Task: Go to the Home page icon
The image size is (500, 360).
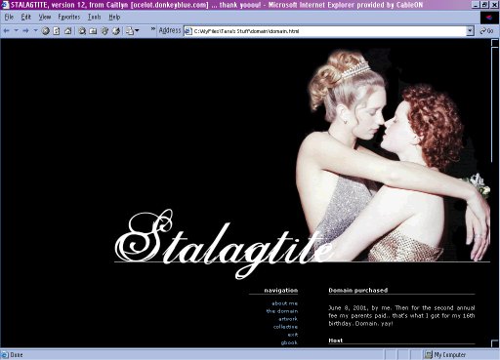Action: coord(67,31)
